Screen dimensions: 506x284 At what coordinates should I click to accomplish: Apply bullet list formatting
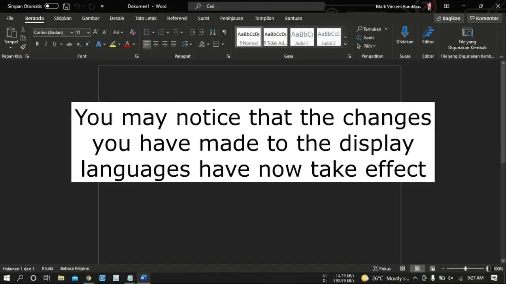[146, 32]
